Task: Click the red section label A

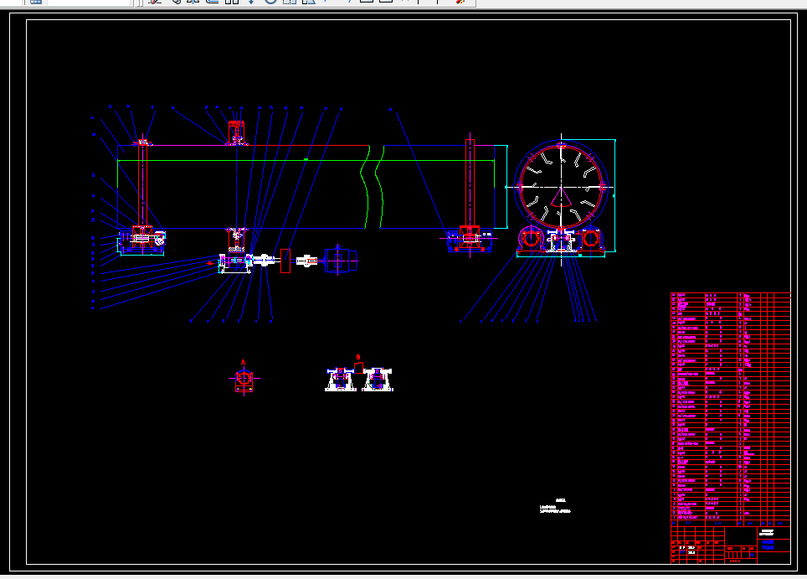Action: tap(244, 362)
